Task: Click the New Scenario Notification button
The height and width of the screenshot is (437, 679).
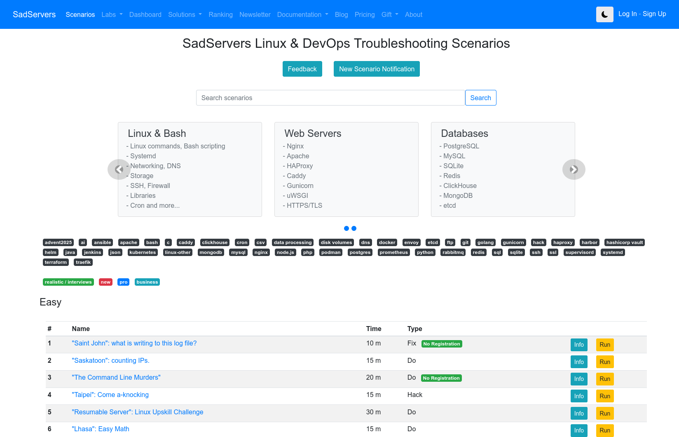Action: (x=377, y=69)
